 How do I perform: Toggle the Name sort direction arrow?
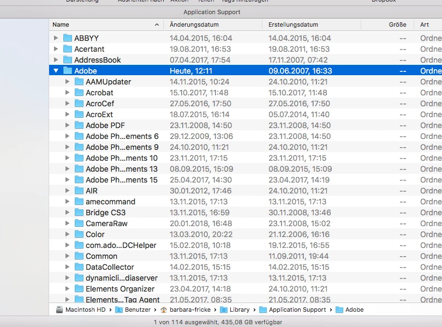point(157,25)
